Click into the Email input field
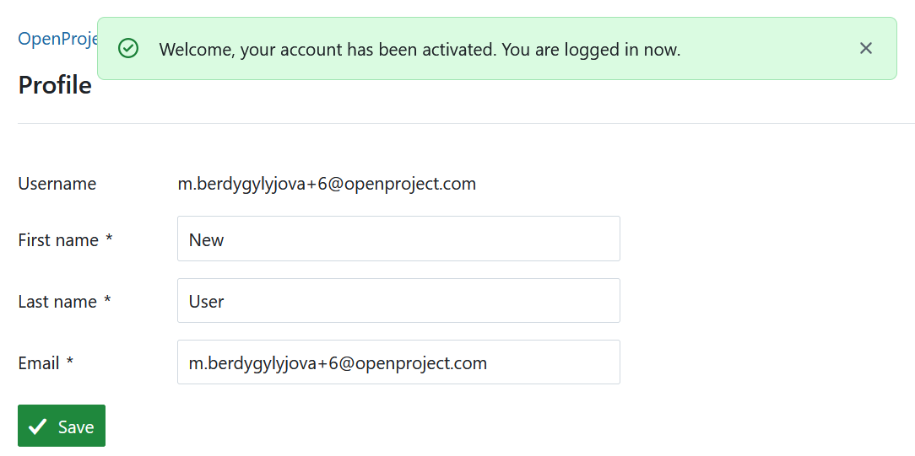This screenshot has height=456, width=915. click(x=398, y=362)
